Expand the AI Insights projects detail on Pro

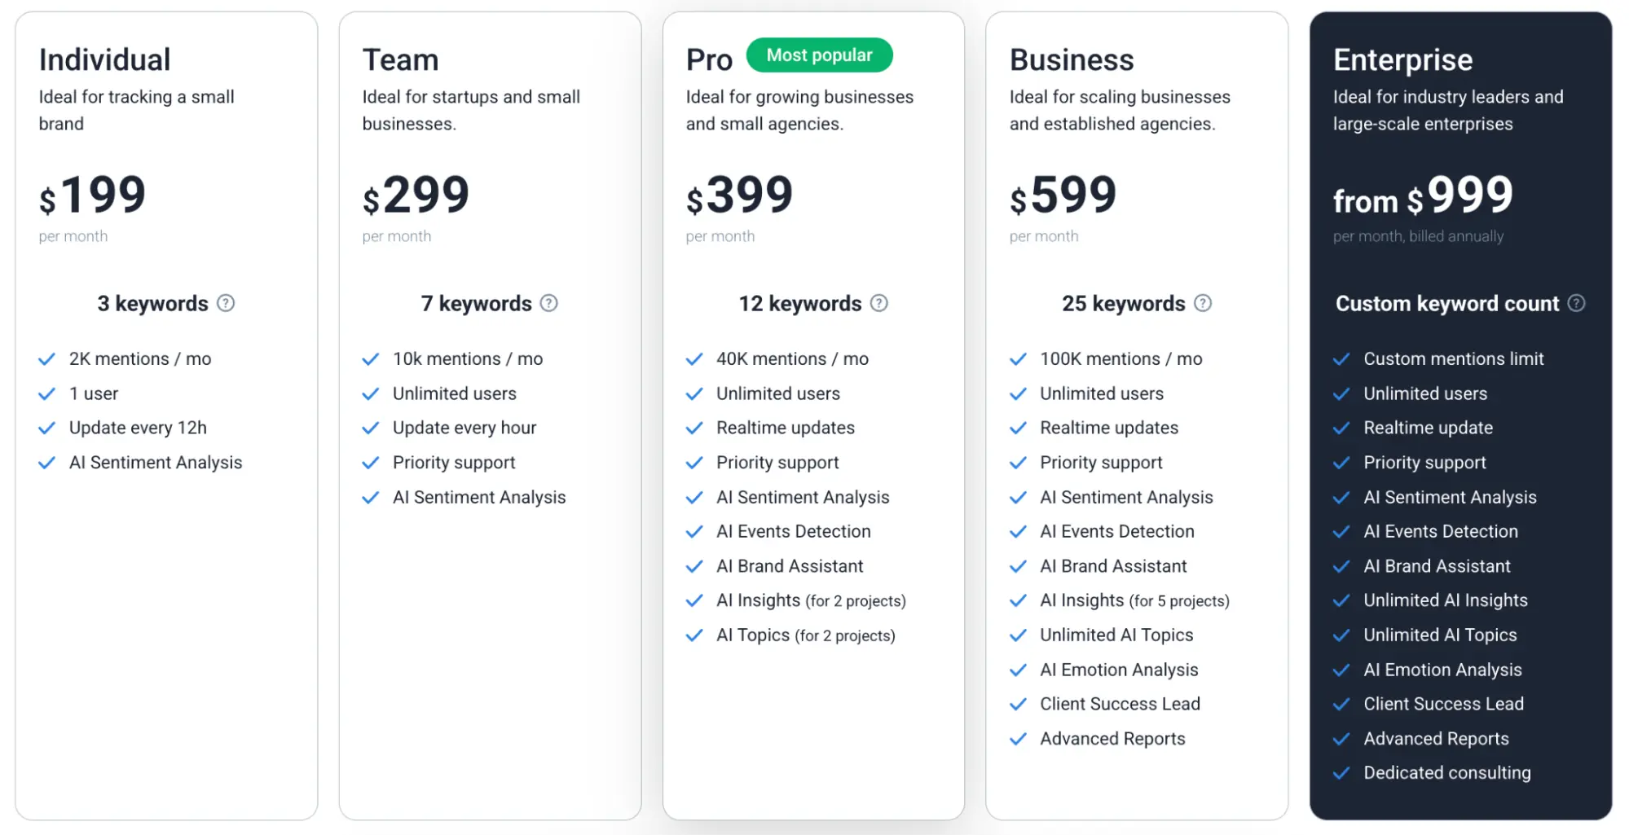click(x=854, y=600)
